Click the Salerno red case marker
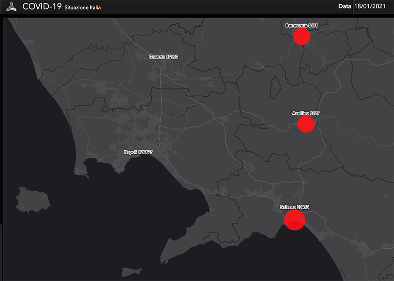394x281 pixels. (294, 220)
